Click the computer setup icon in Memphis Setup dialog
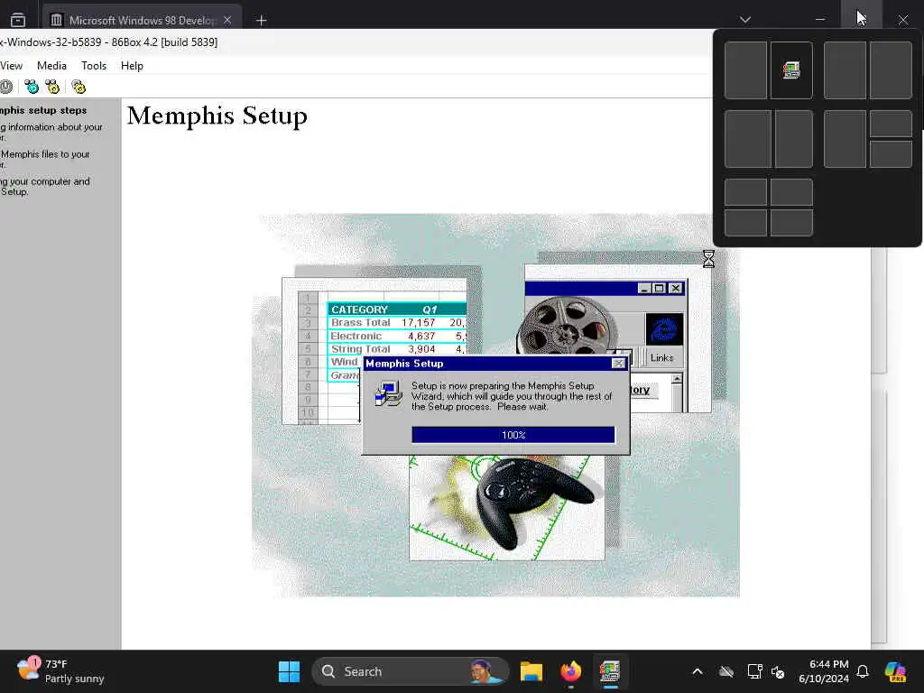924x693 pixels. click(x=388, y=394)
